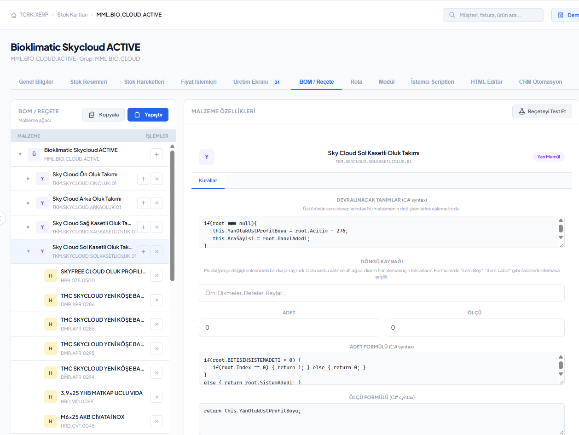Expand Sky Cloud Sağ Kasetli Oluk node
579x435 pixels.
coord(28,227)
